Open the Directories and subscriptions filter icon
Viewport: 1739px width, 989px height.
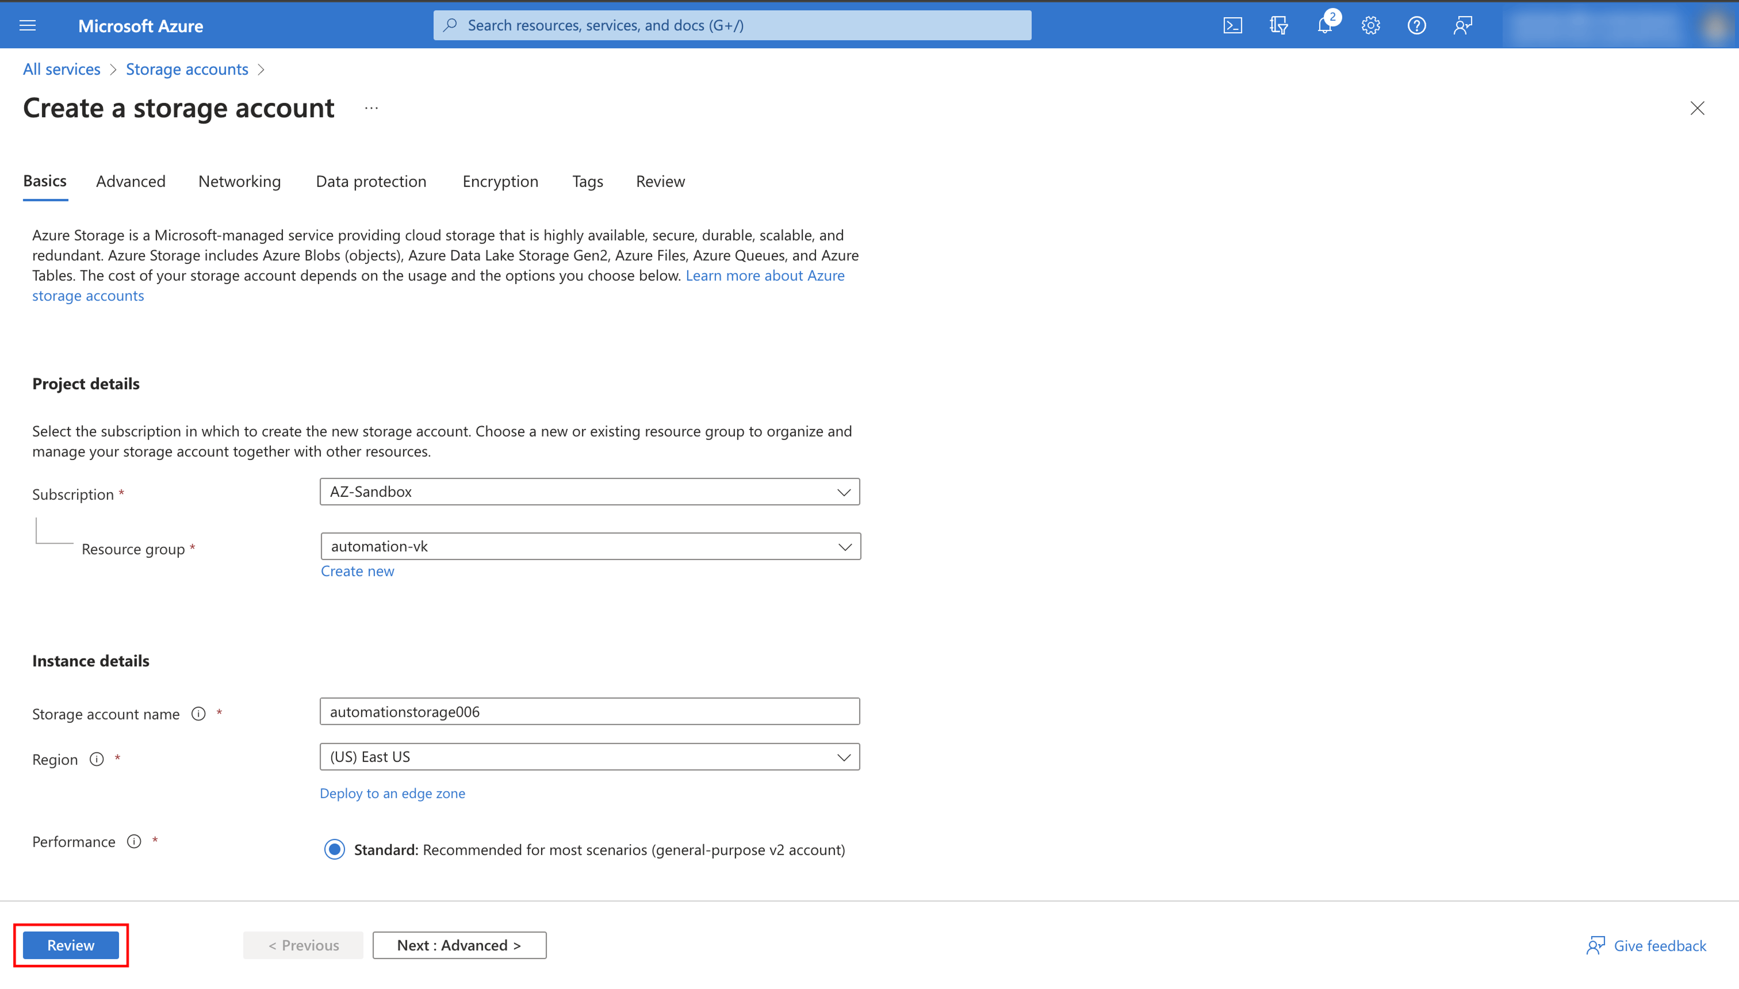1279,26
